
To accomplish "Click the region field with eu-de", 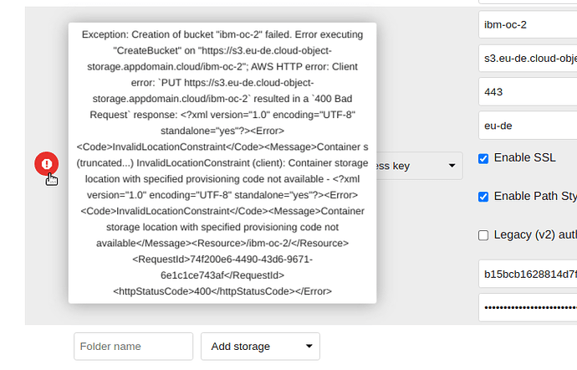I will point(528,126).
